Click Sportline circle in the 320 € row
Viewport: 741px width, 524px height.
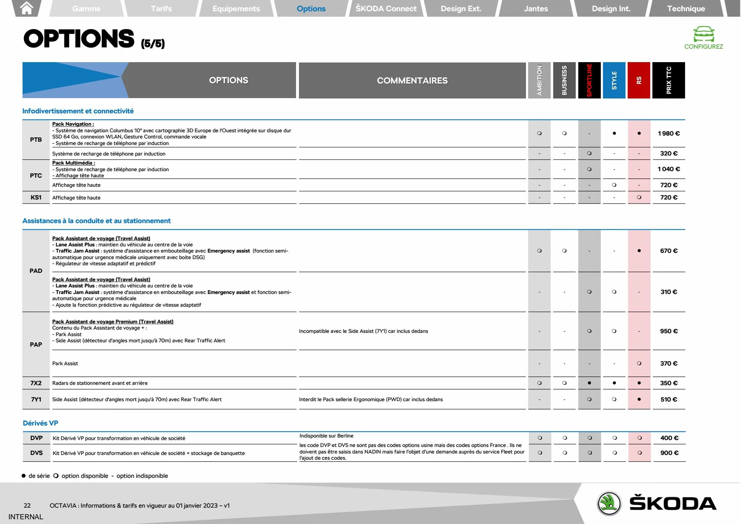[x=589, y=153]
